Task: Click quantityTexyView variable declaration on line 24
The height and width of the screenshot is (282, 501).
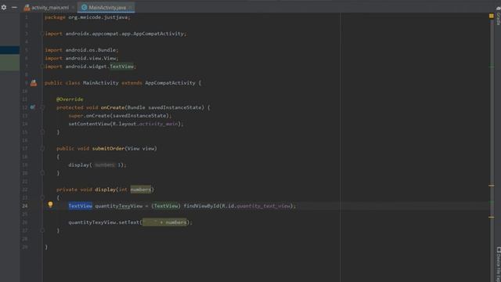Action: 118,206
